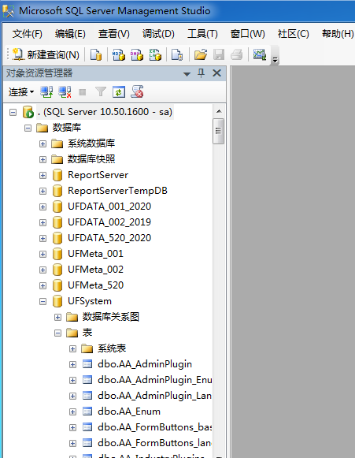Click the Object Explorer vertical scrollbar thumb
The image size is (355, 458).
[x=219, y=131]
